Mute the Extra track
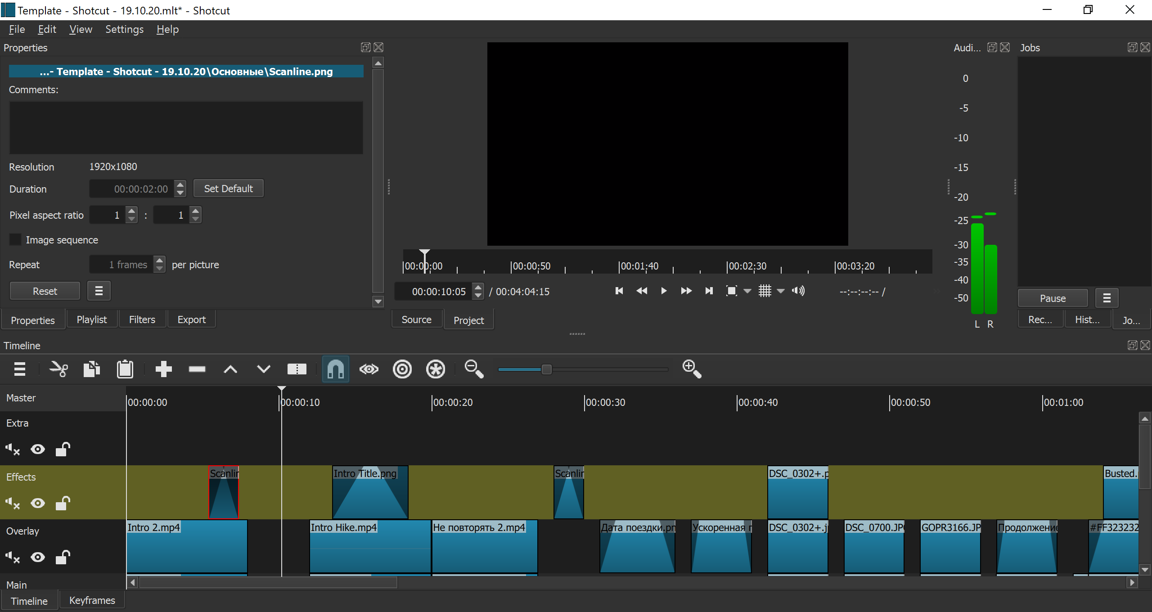 pos(13,449)
